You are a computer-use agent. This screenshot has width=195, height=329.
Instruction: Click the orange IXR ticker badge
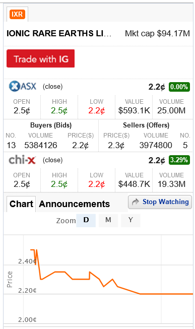point(17,14)
